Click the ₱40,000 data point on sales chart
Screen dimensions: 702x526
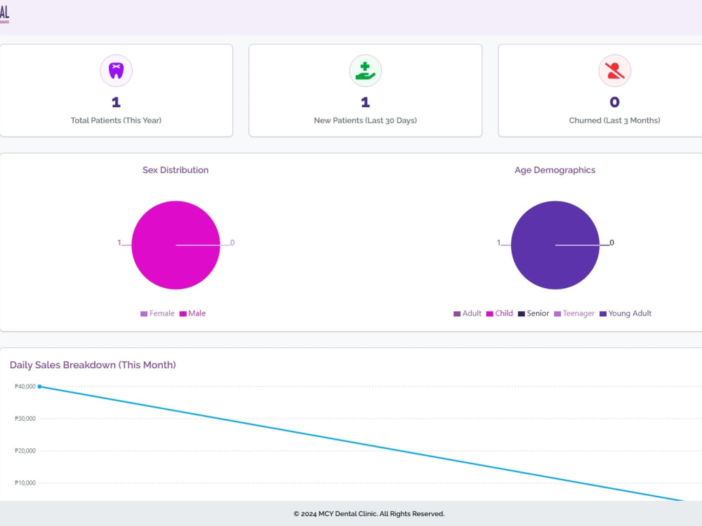click(39, 386)
